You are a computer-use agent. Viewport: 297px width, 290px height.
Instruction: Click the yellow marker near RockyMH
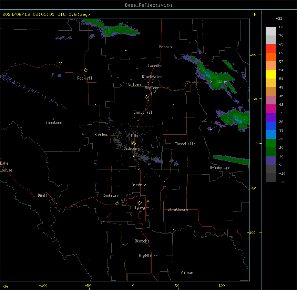click(x=86, y=70)
